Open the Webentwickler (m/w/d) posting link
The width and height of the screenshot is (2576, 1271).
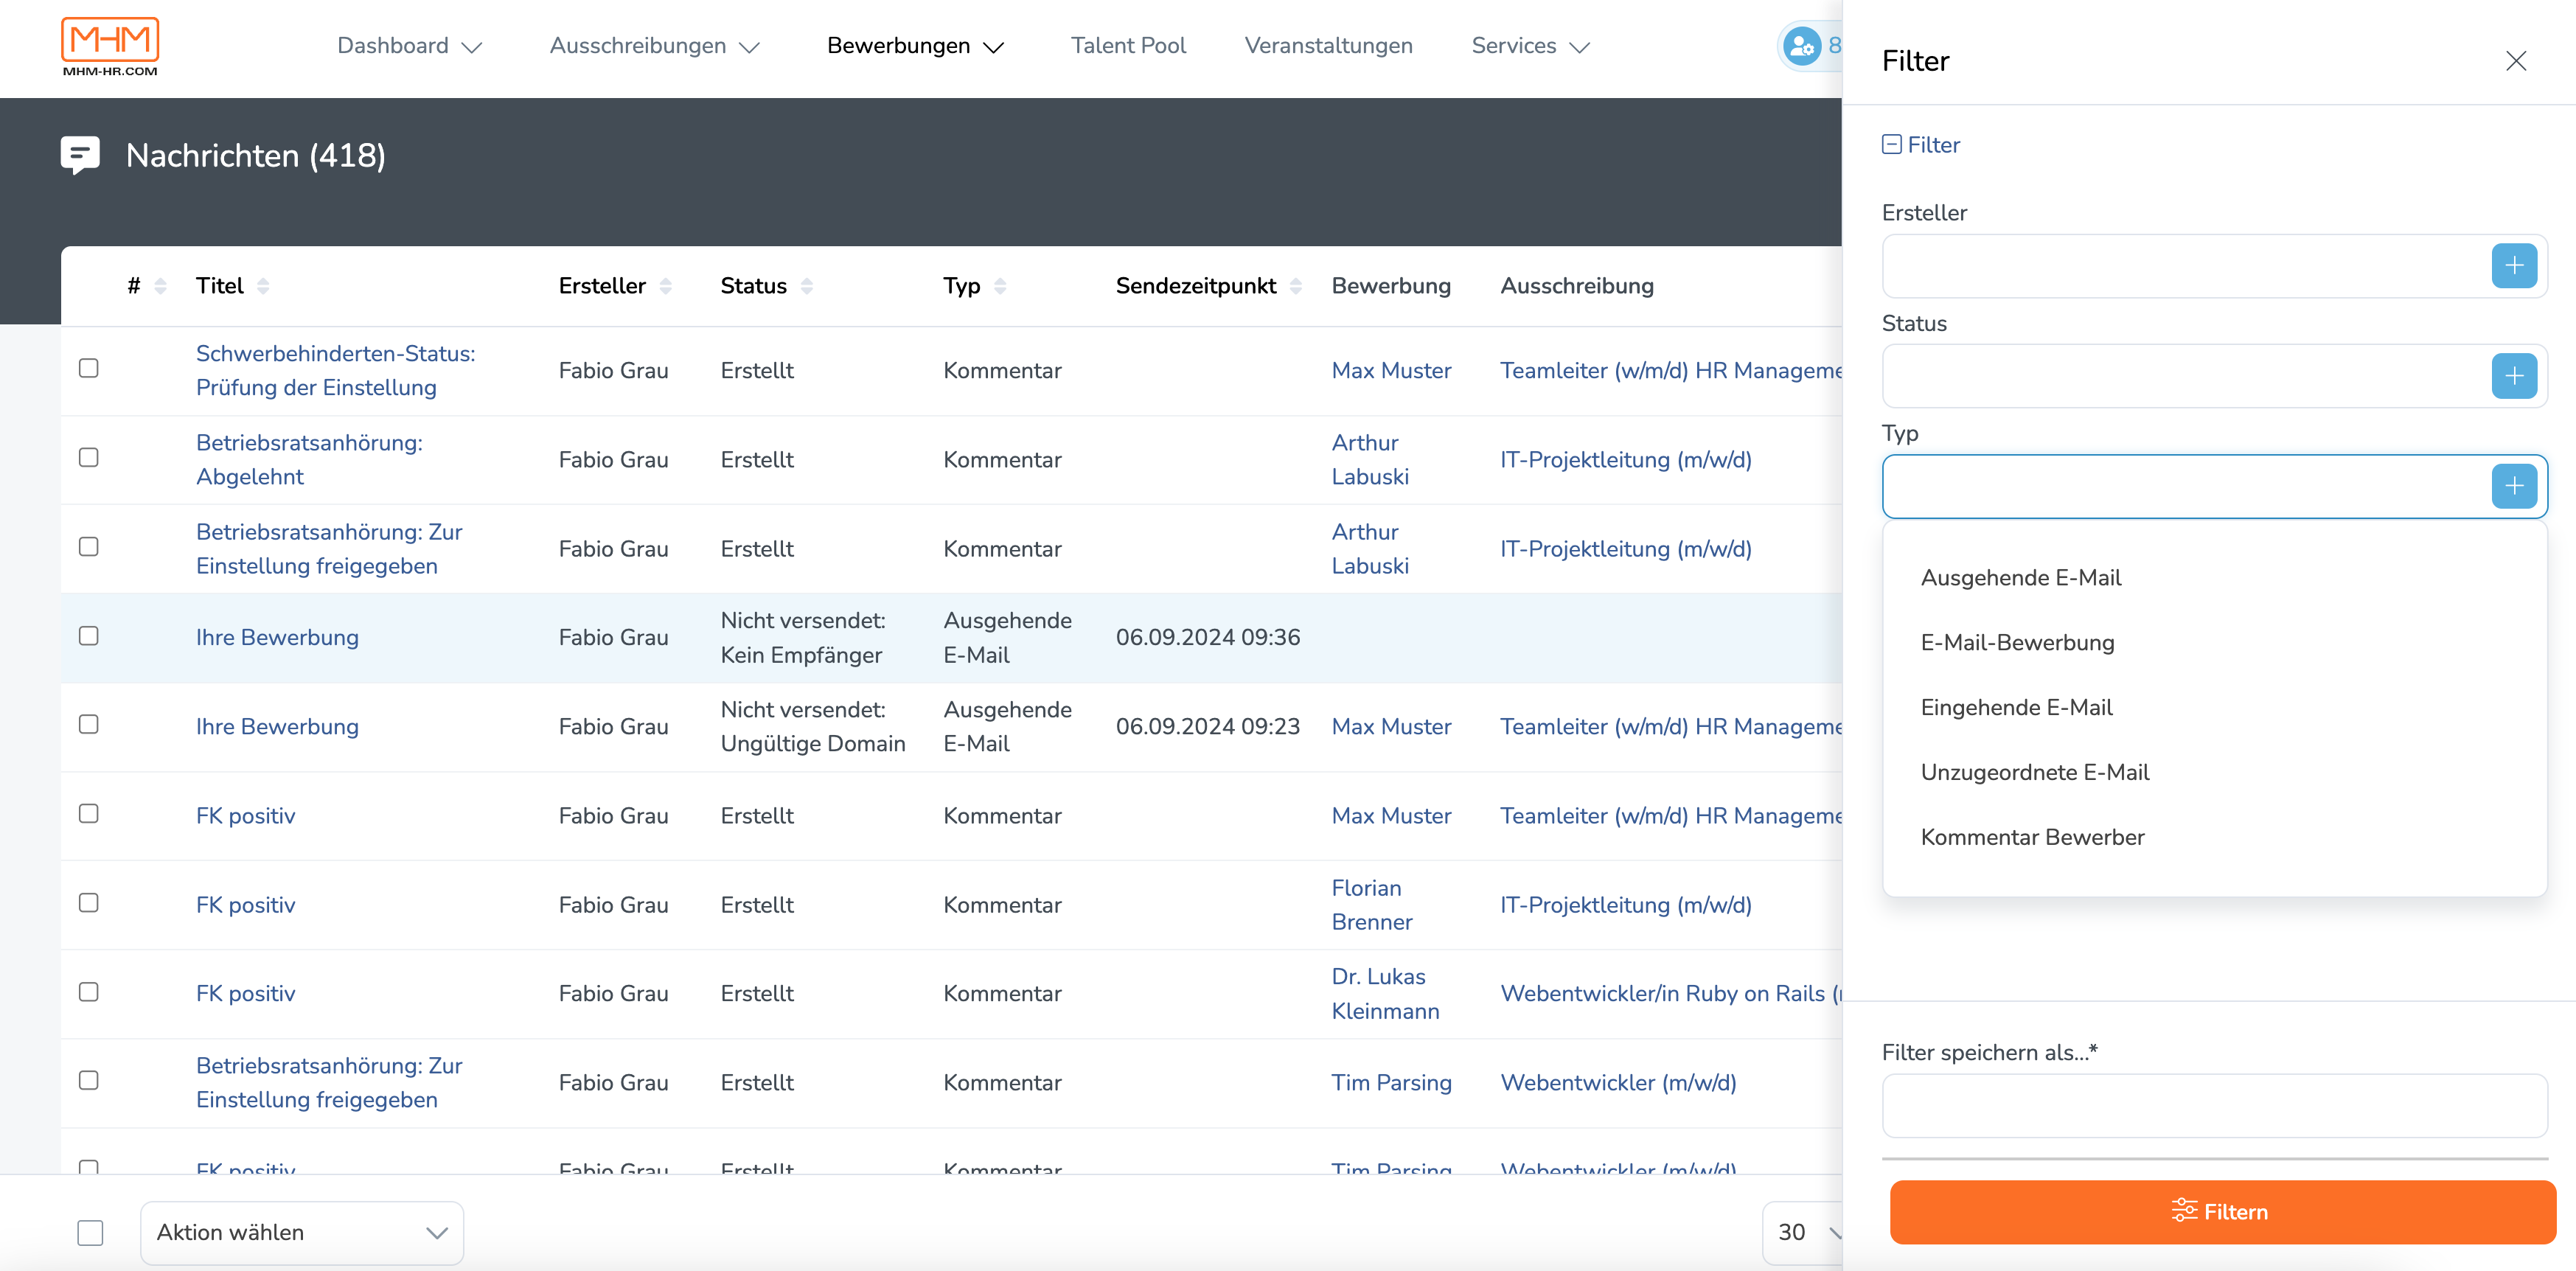pyautogui.click(x=1618, y=1082)
